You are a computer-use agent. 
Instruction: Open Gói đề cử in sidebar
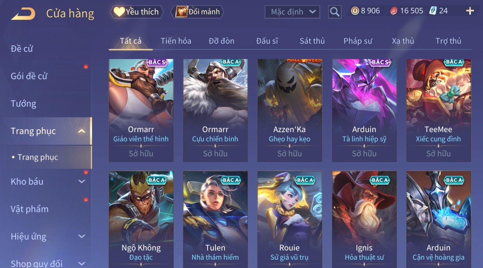(29, 76)
